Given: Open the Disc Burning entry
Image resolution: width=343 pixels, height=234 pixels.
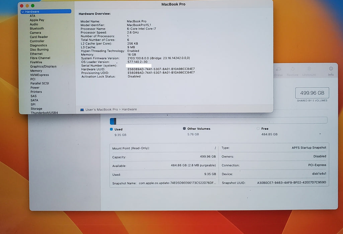Looking at the screenshot, I should pos(39,49).
